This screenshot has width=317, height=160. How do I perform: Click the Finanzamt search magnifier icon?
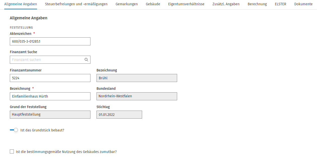pos(86,60)
